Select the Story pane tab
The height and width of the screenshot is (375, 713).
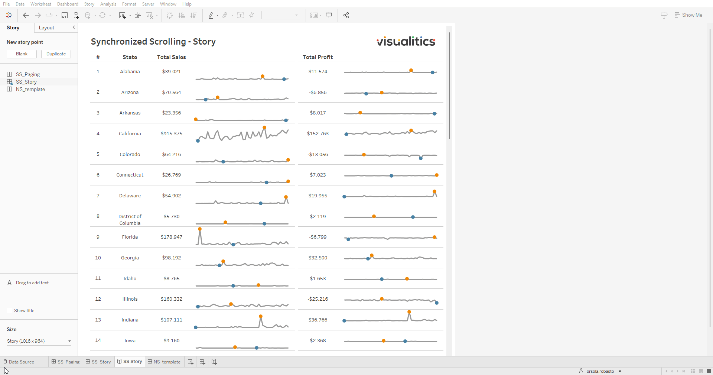pos(13,28)
